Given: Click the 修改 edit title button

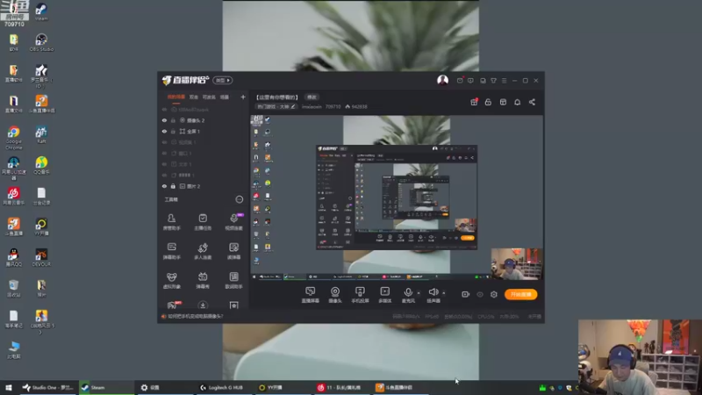Looking at the screenshot, I should [x=312, y=97].
